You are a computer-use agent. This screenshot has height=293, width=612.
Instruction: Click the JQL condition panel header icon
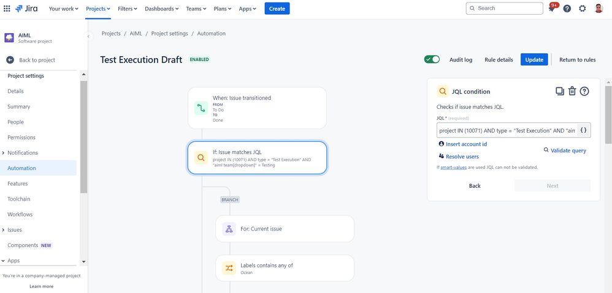[x=443, y=91]
